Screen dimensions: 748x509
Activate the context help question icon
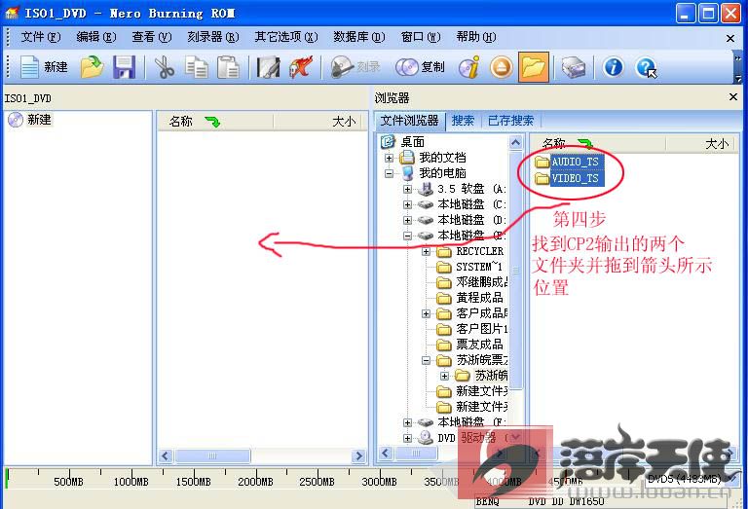pyautogui.click(x=646, y=67)
